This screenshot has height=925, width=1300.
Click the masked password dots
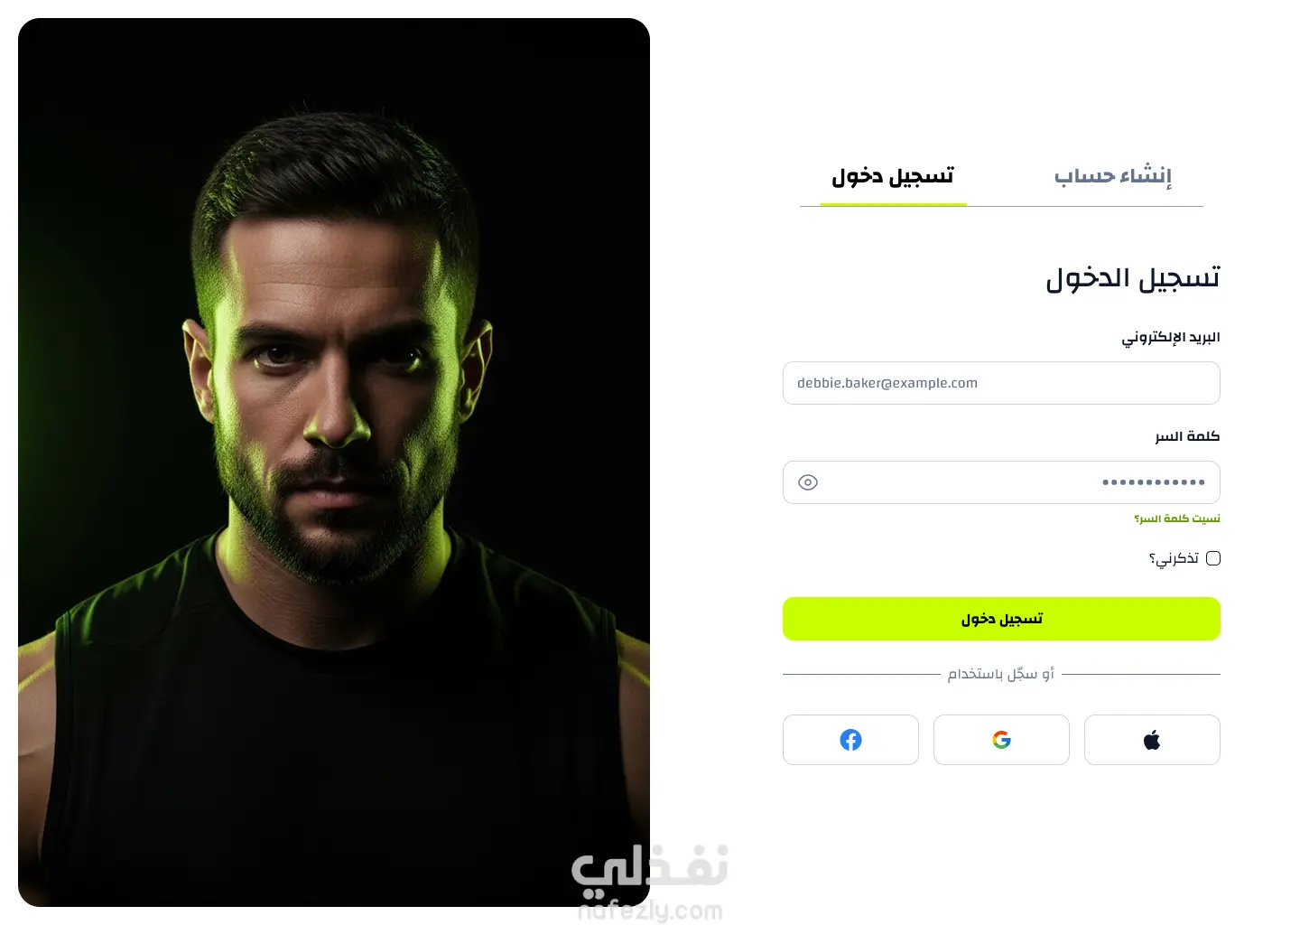[1154, 482]
